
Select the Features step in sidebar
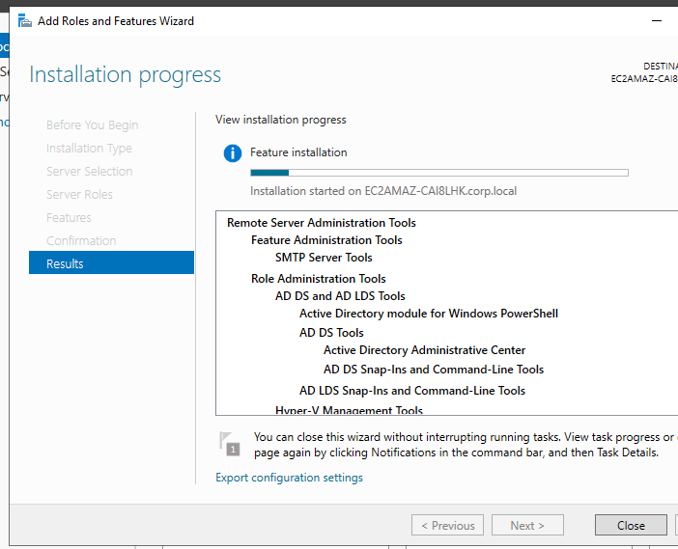[69, 217]
